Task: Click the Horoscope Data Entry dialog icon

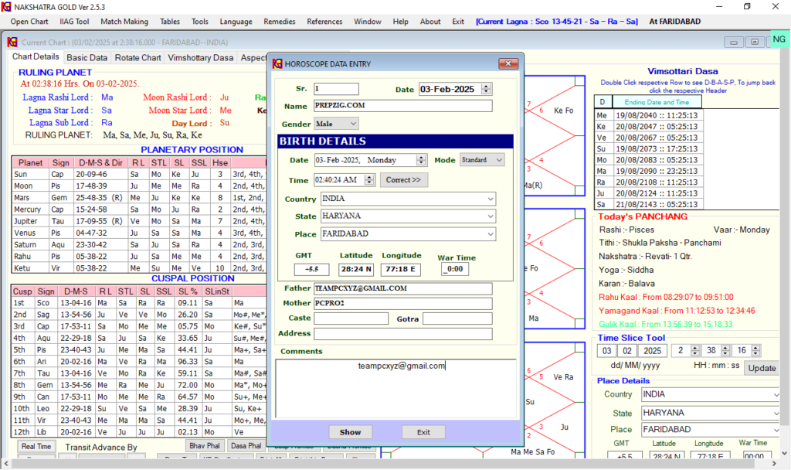Action: (277, 63)
